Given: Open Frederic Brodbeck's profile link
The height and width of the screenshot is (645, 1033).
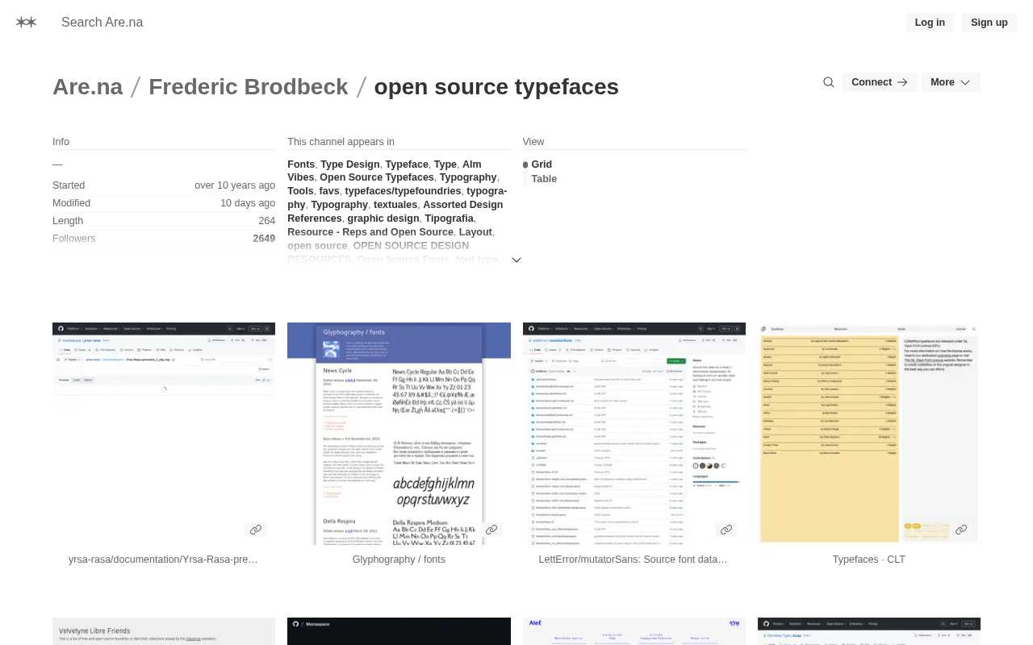Looking at the screenshot, I should (x=248, y=86).
